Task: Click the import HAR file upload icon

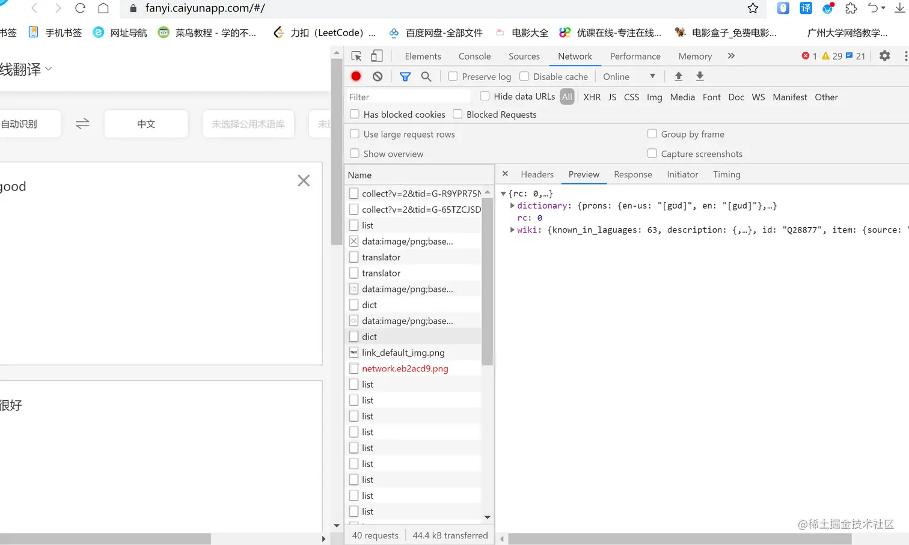Action: 678,76
